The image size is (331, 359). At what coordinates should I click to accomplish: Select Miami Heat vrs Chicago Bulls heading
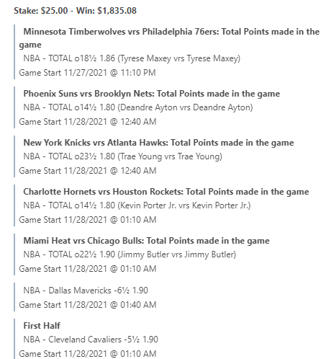(x=146, y=241)
